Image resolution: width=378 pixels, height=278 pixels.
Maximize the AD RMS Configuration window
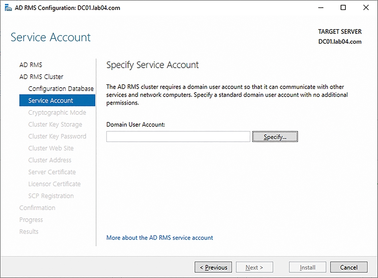(343, 8)
